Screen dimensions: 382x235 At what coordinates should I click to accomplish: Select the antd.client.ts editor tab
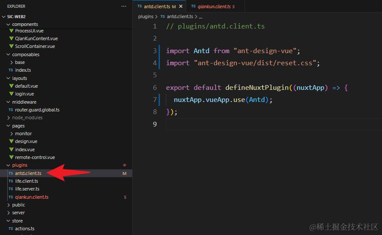pyautogui.click(x=159, y=6)
